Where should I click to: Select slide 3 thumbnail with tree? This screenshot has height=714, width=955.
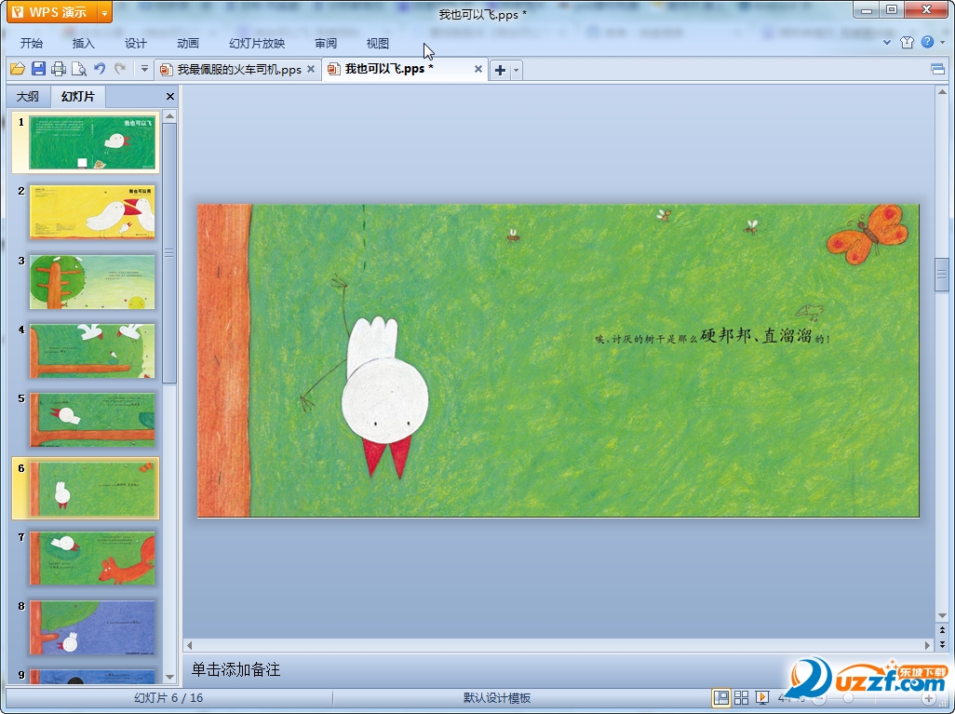click(x=92, y=281)
